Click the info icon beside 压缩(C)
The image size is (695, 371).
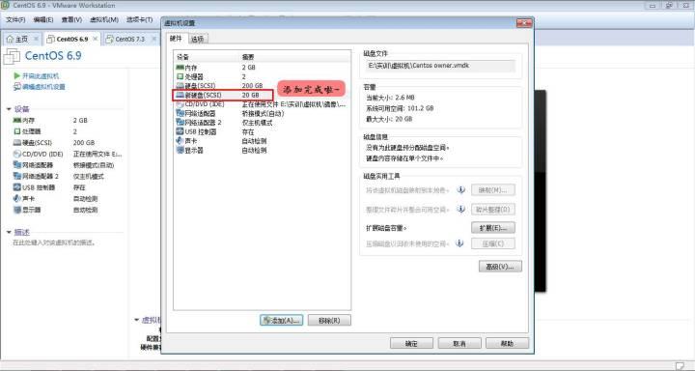pos(460,243)
